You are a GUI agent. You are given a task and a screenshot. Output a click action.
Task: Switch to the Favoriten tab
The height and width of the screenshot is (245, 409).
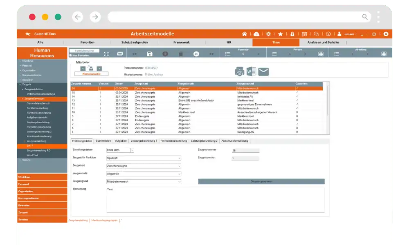pyautogui.click(x=88, y=42)
